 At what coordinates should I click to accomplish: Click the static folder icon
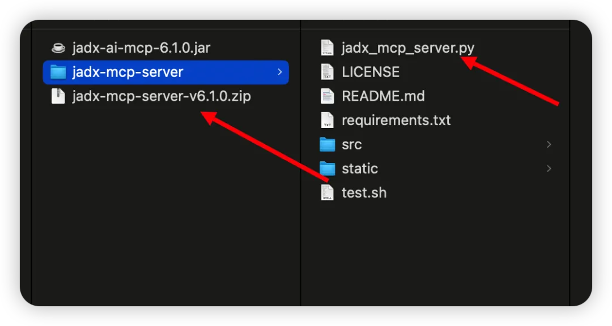pyautogui.click(x=327, y=169)
